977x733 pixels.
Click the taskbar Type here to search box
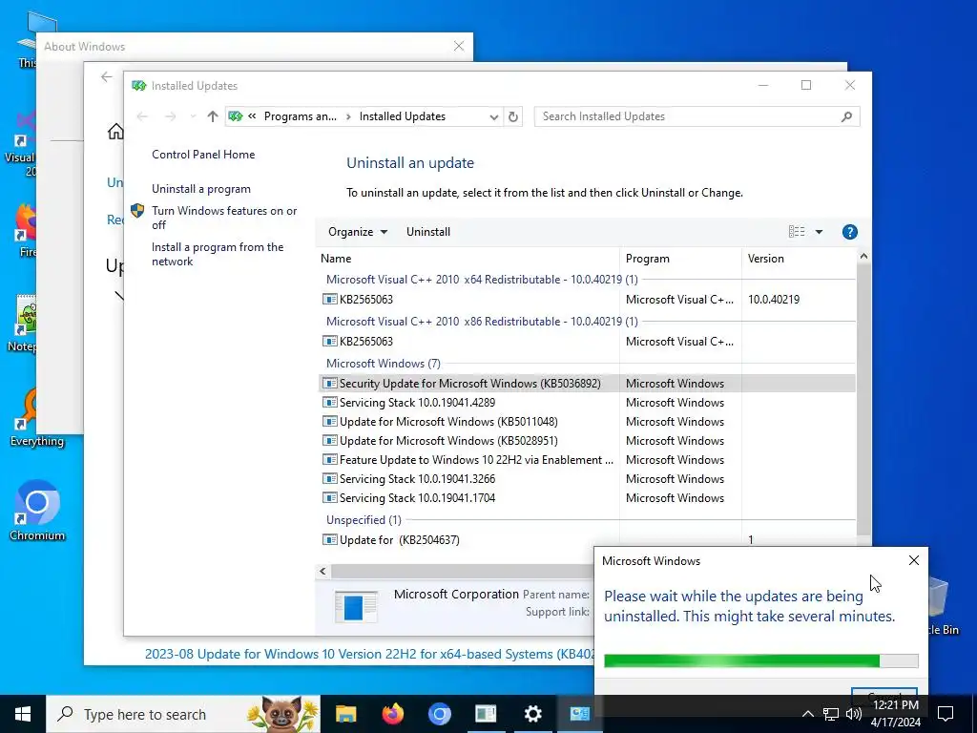click(x=184, y=714)
